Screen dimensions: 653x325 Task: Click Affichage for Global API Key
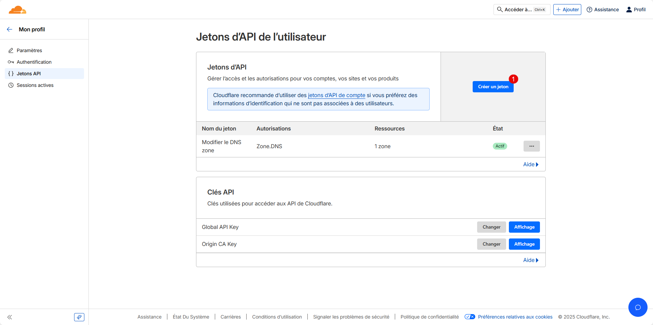tap(524, 227)
